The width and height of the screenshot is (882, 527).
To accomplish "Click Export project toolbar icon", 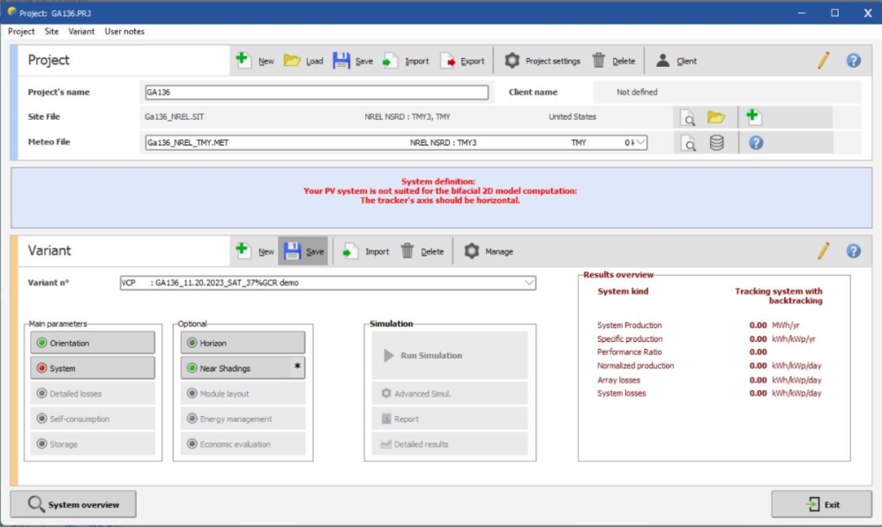I will click(x=449, y=61).
